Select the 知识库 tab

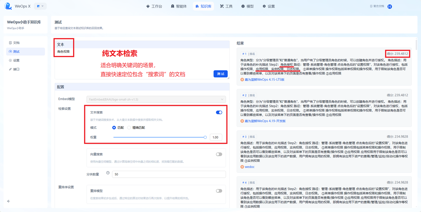[x=203, y=6]
